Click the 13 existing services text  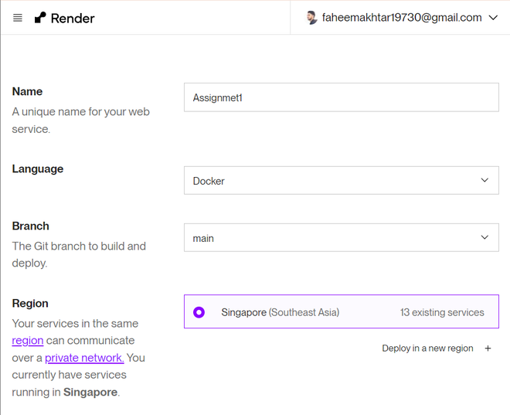coord(442,312)
